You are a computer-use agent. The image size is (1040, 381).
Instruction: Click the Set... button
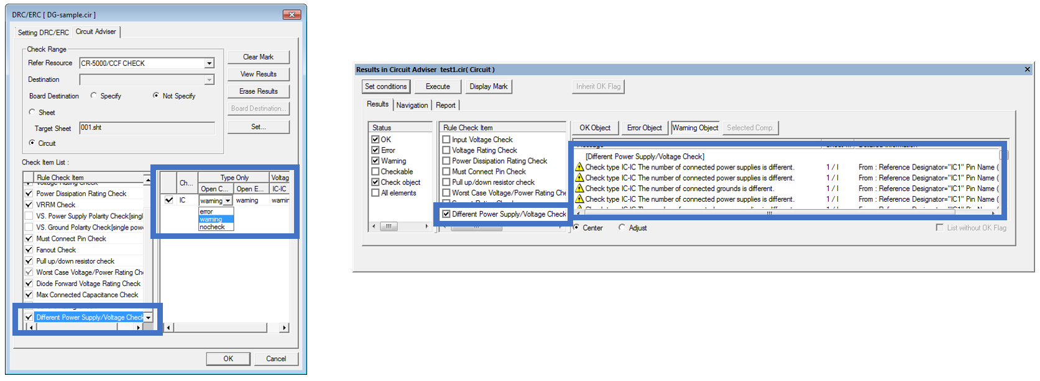tap(258, 127)
